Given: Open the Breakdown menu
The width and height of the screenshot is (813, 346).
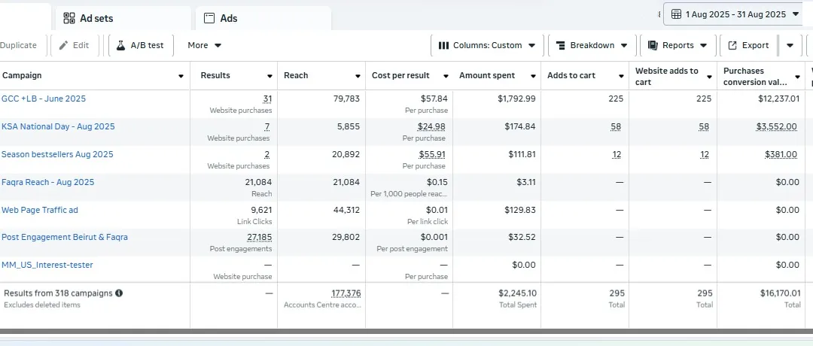Looking at the screenshot, I should click(x=592, y=45).
